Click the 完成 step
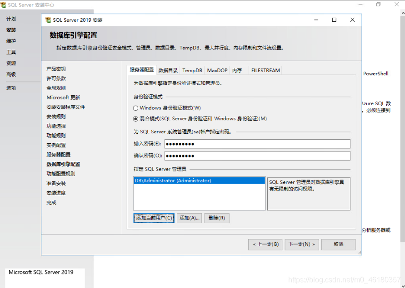The width and height of the screenshot is (405, 288). [51, 202]
